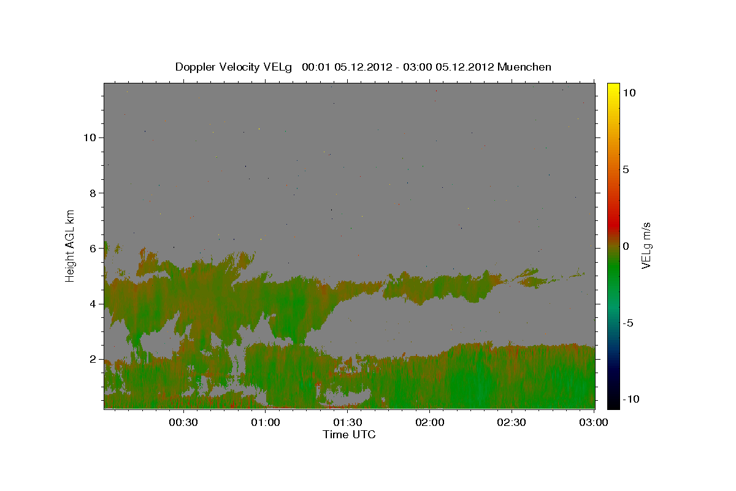The height and width of the screenshot is (491, 736).
Task: Click the 00:30 time tick label
Action: click(183, 423)
